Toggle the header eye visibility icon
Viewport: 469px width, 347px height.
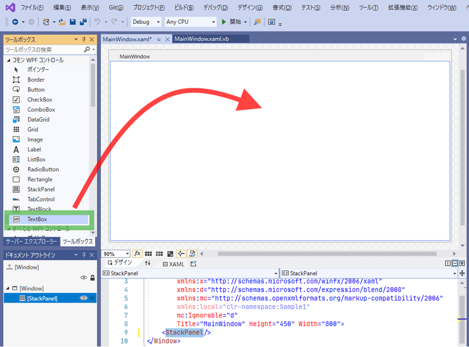click(84, 277)
